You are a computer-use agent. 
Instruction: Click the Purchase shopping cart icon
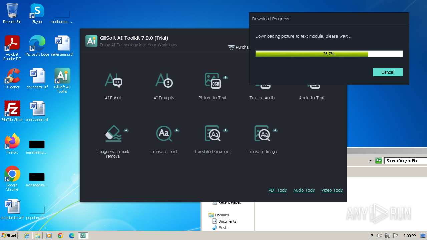231,47
